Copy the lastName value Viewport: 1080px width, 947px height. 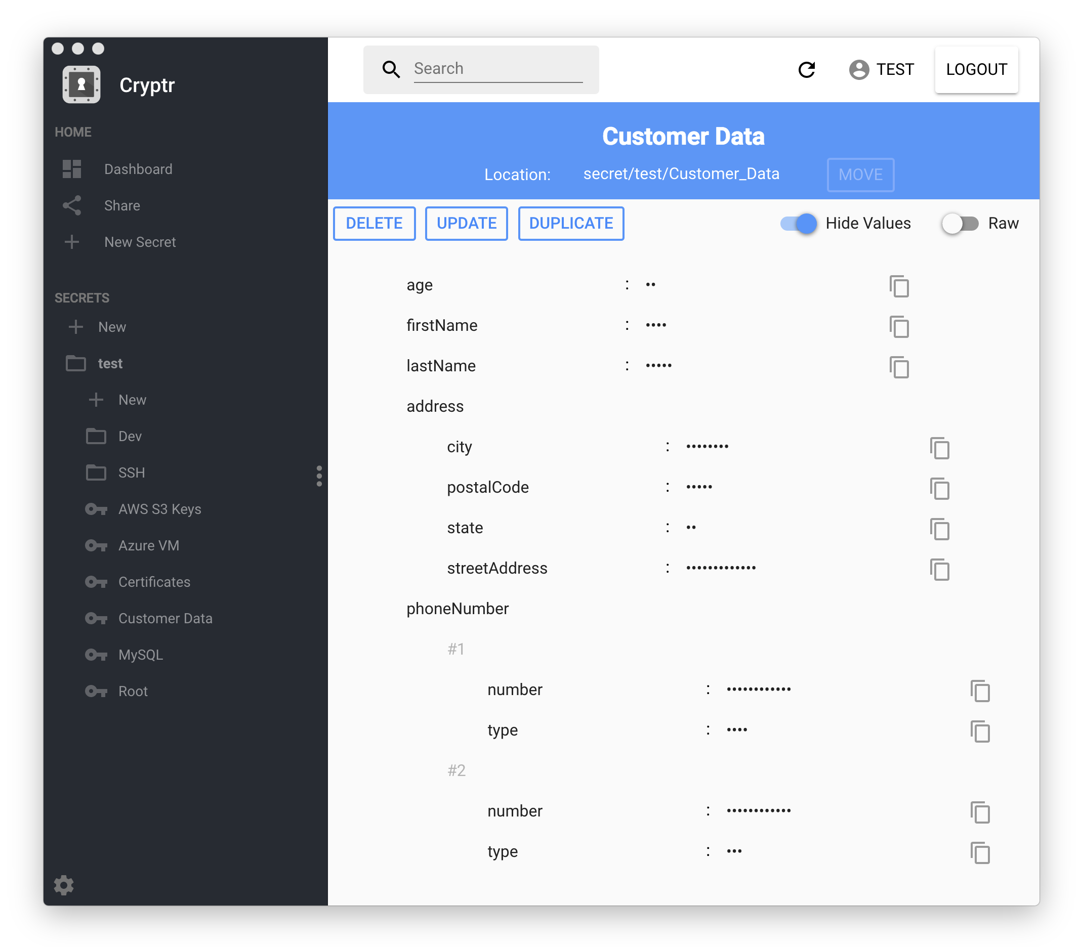click(899, 367)
